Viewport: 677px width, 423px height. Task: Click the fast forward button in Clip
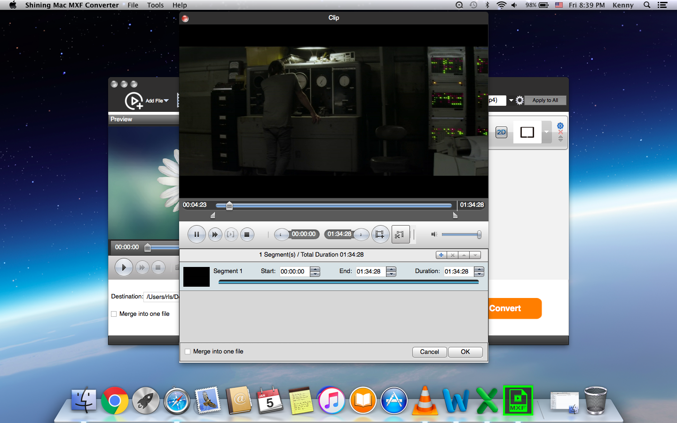[x=215, y=234]
